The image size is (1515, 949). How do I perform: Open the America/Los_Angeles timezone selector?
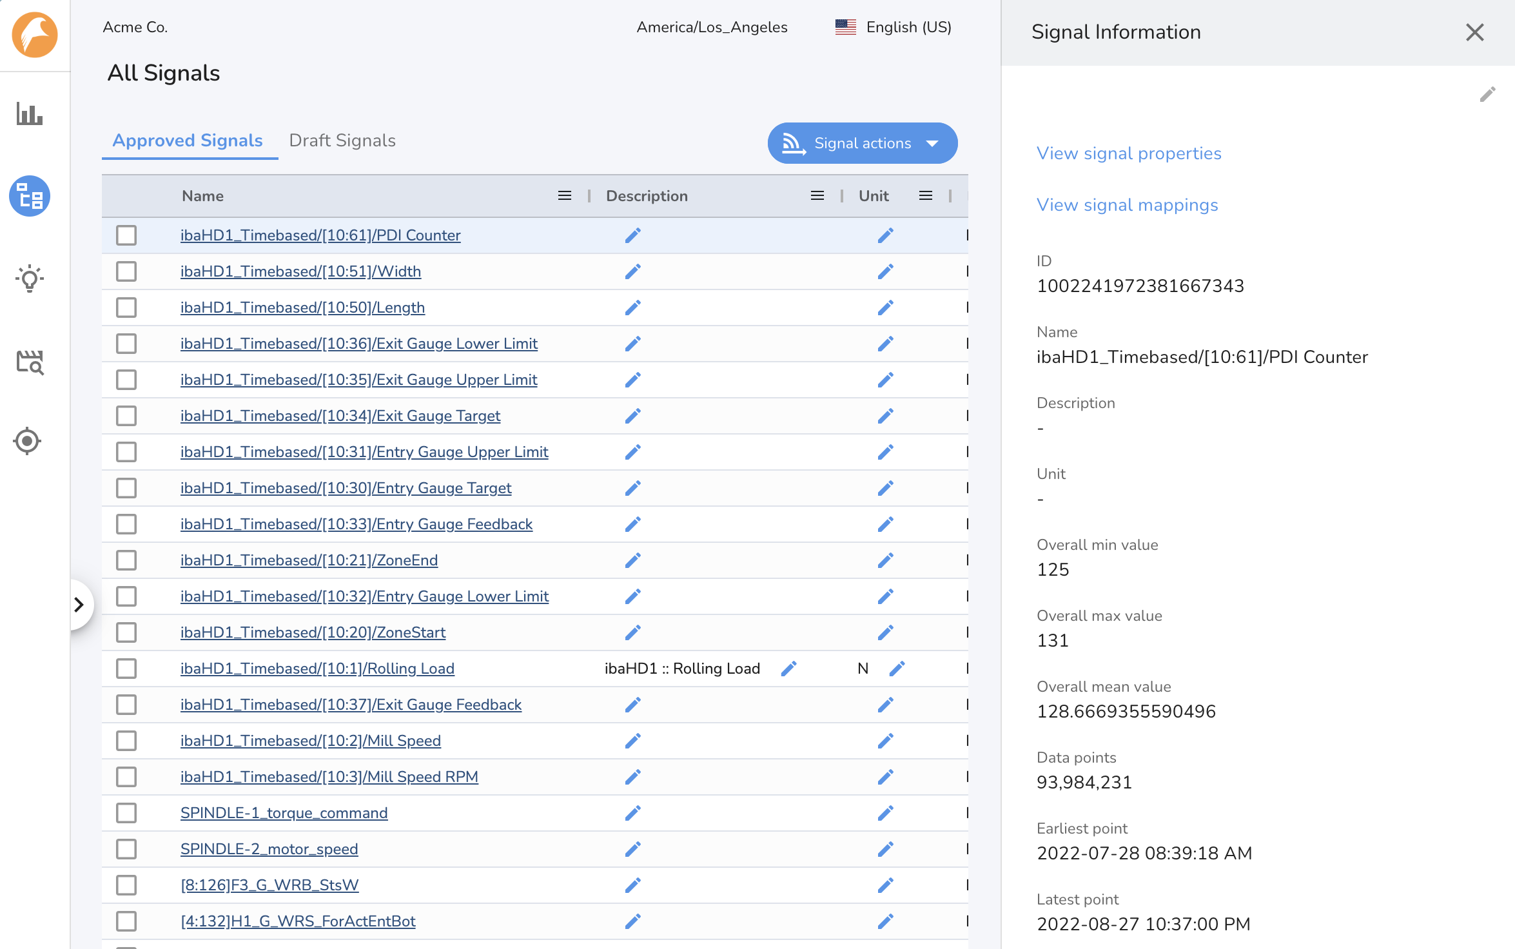[712, 27]
